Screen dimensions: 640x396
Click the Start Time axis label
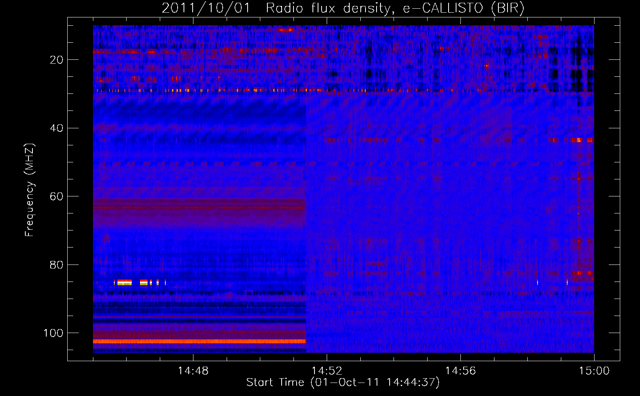tap(343, 383)
